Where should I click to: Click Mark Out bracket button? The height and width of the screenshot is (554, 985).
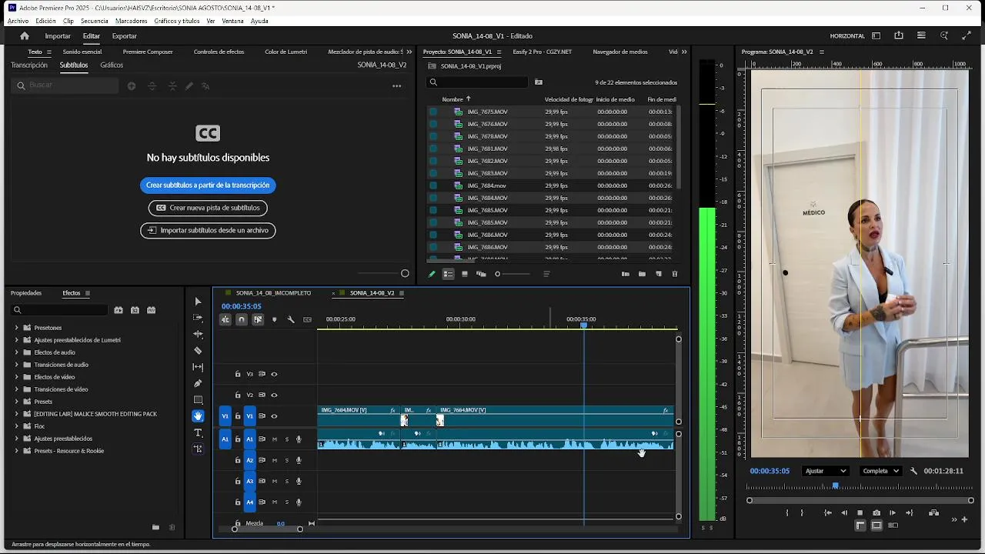click(x=802, y=513)
